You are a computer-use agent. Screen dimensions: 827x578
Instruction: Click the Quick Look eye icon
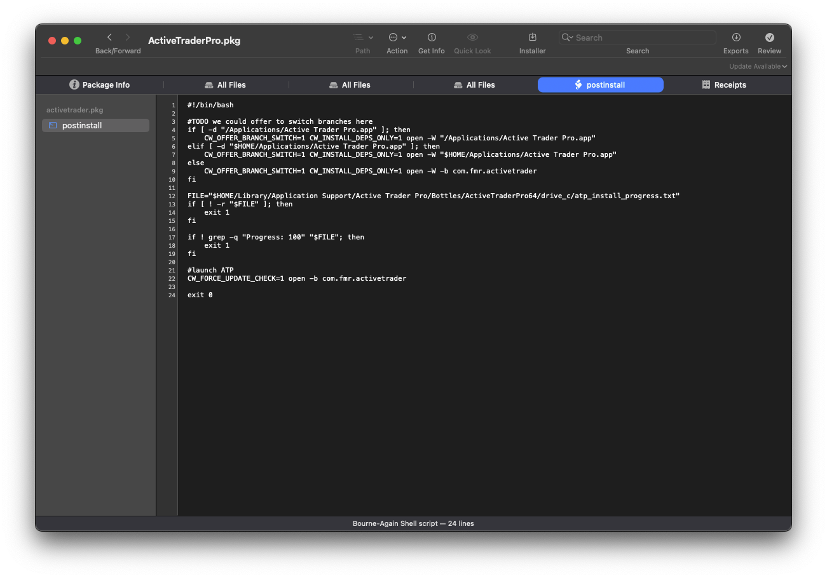[x=472, y=37]
